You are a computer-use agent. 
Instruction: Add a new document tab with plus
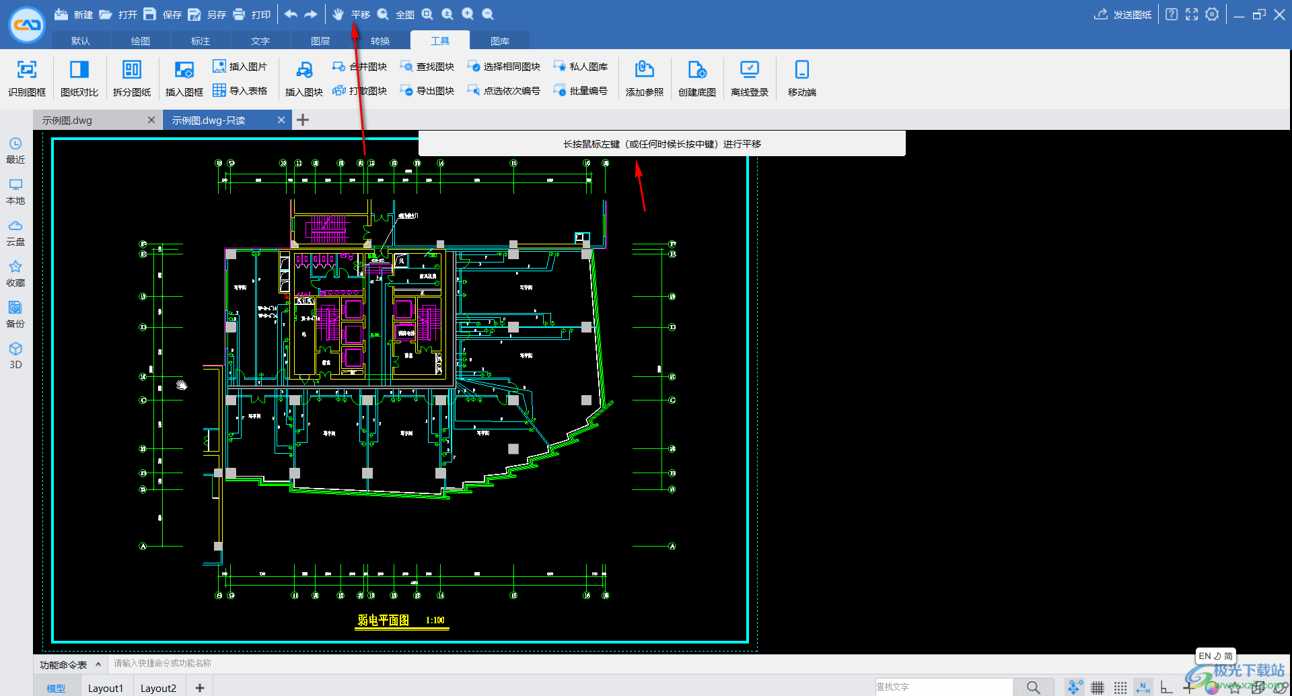point(303,120)
